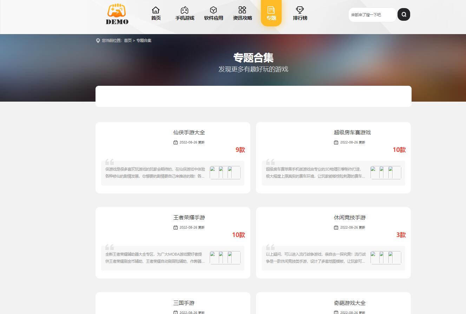Select the document icon for 专题
The image size is (466, 314).
point(271,11)
